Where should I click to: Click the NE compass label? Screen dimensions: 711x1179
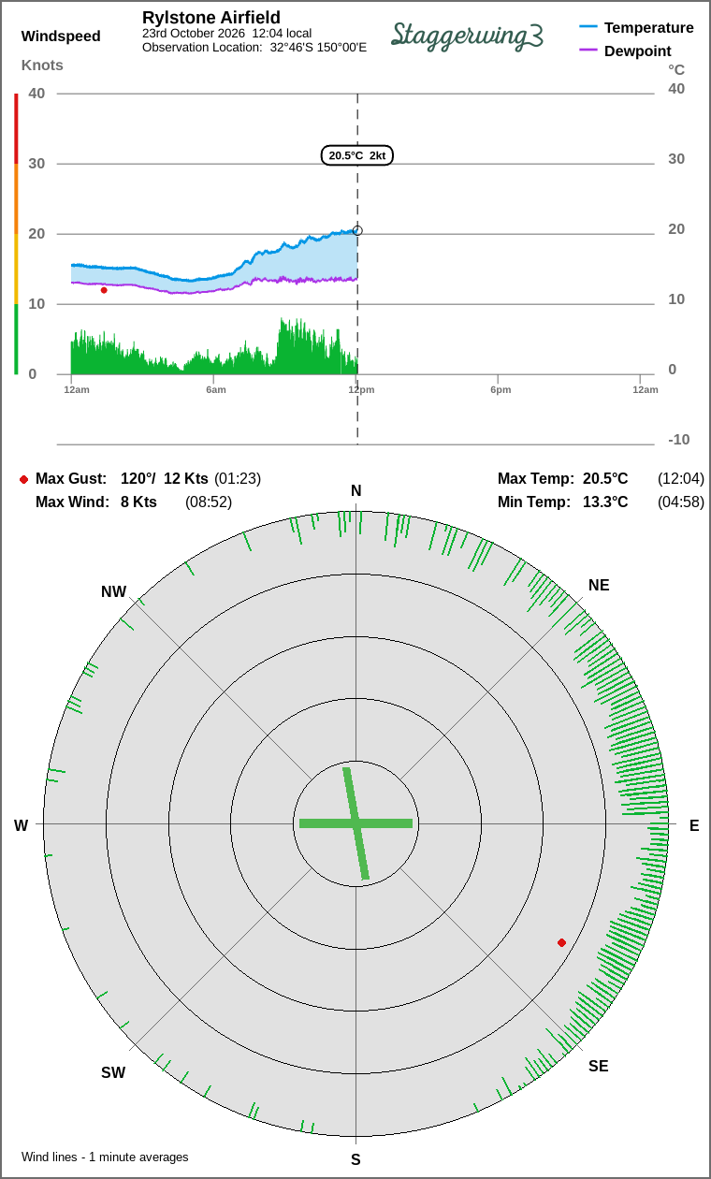coord(599,585)
